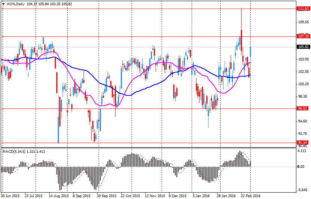This screenshot has width=311, height=199.
Task: Click the 100.20 price axis value
Action: [x=303, y=84]
